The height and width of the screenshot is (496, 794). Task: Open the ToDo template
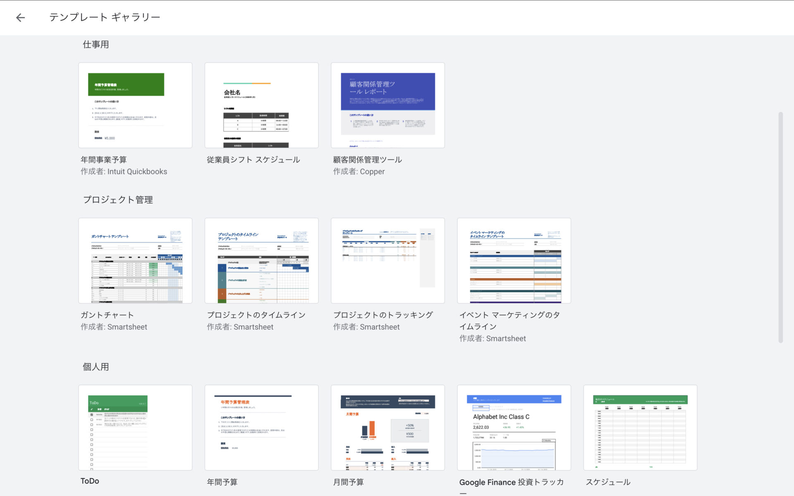point(135,427)
